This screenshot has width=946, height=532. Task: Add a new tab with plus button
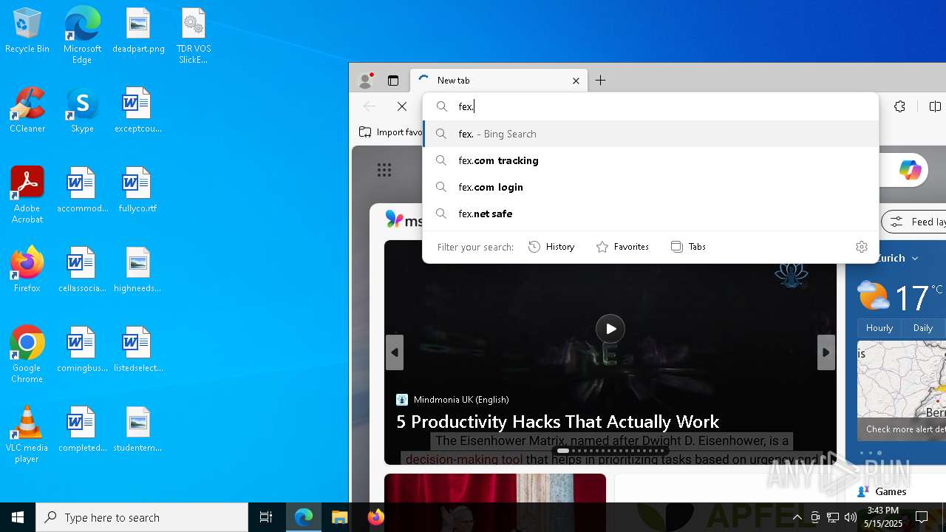tap(601, 81)
